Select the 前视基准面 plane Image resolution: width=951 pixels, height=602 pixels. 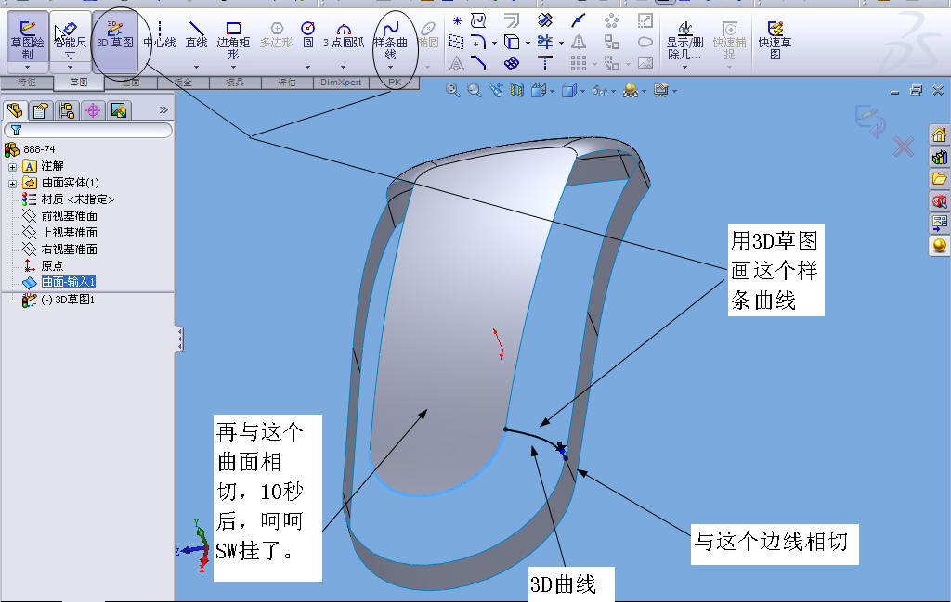69,216
